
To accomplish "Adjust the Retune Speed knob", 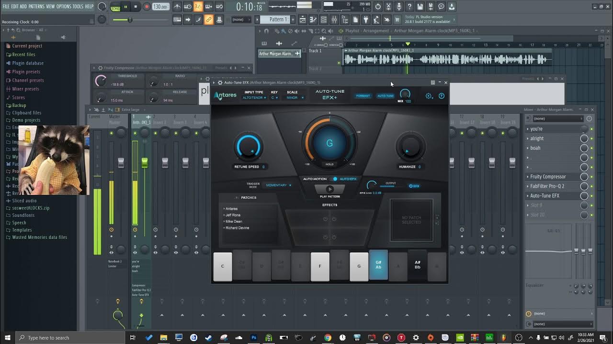I will (248, 147).
